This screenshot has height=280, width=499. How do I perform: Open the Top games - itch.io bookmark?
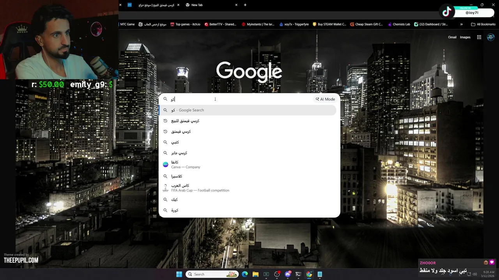tap(185, 24)
